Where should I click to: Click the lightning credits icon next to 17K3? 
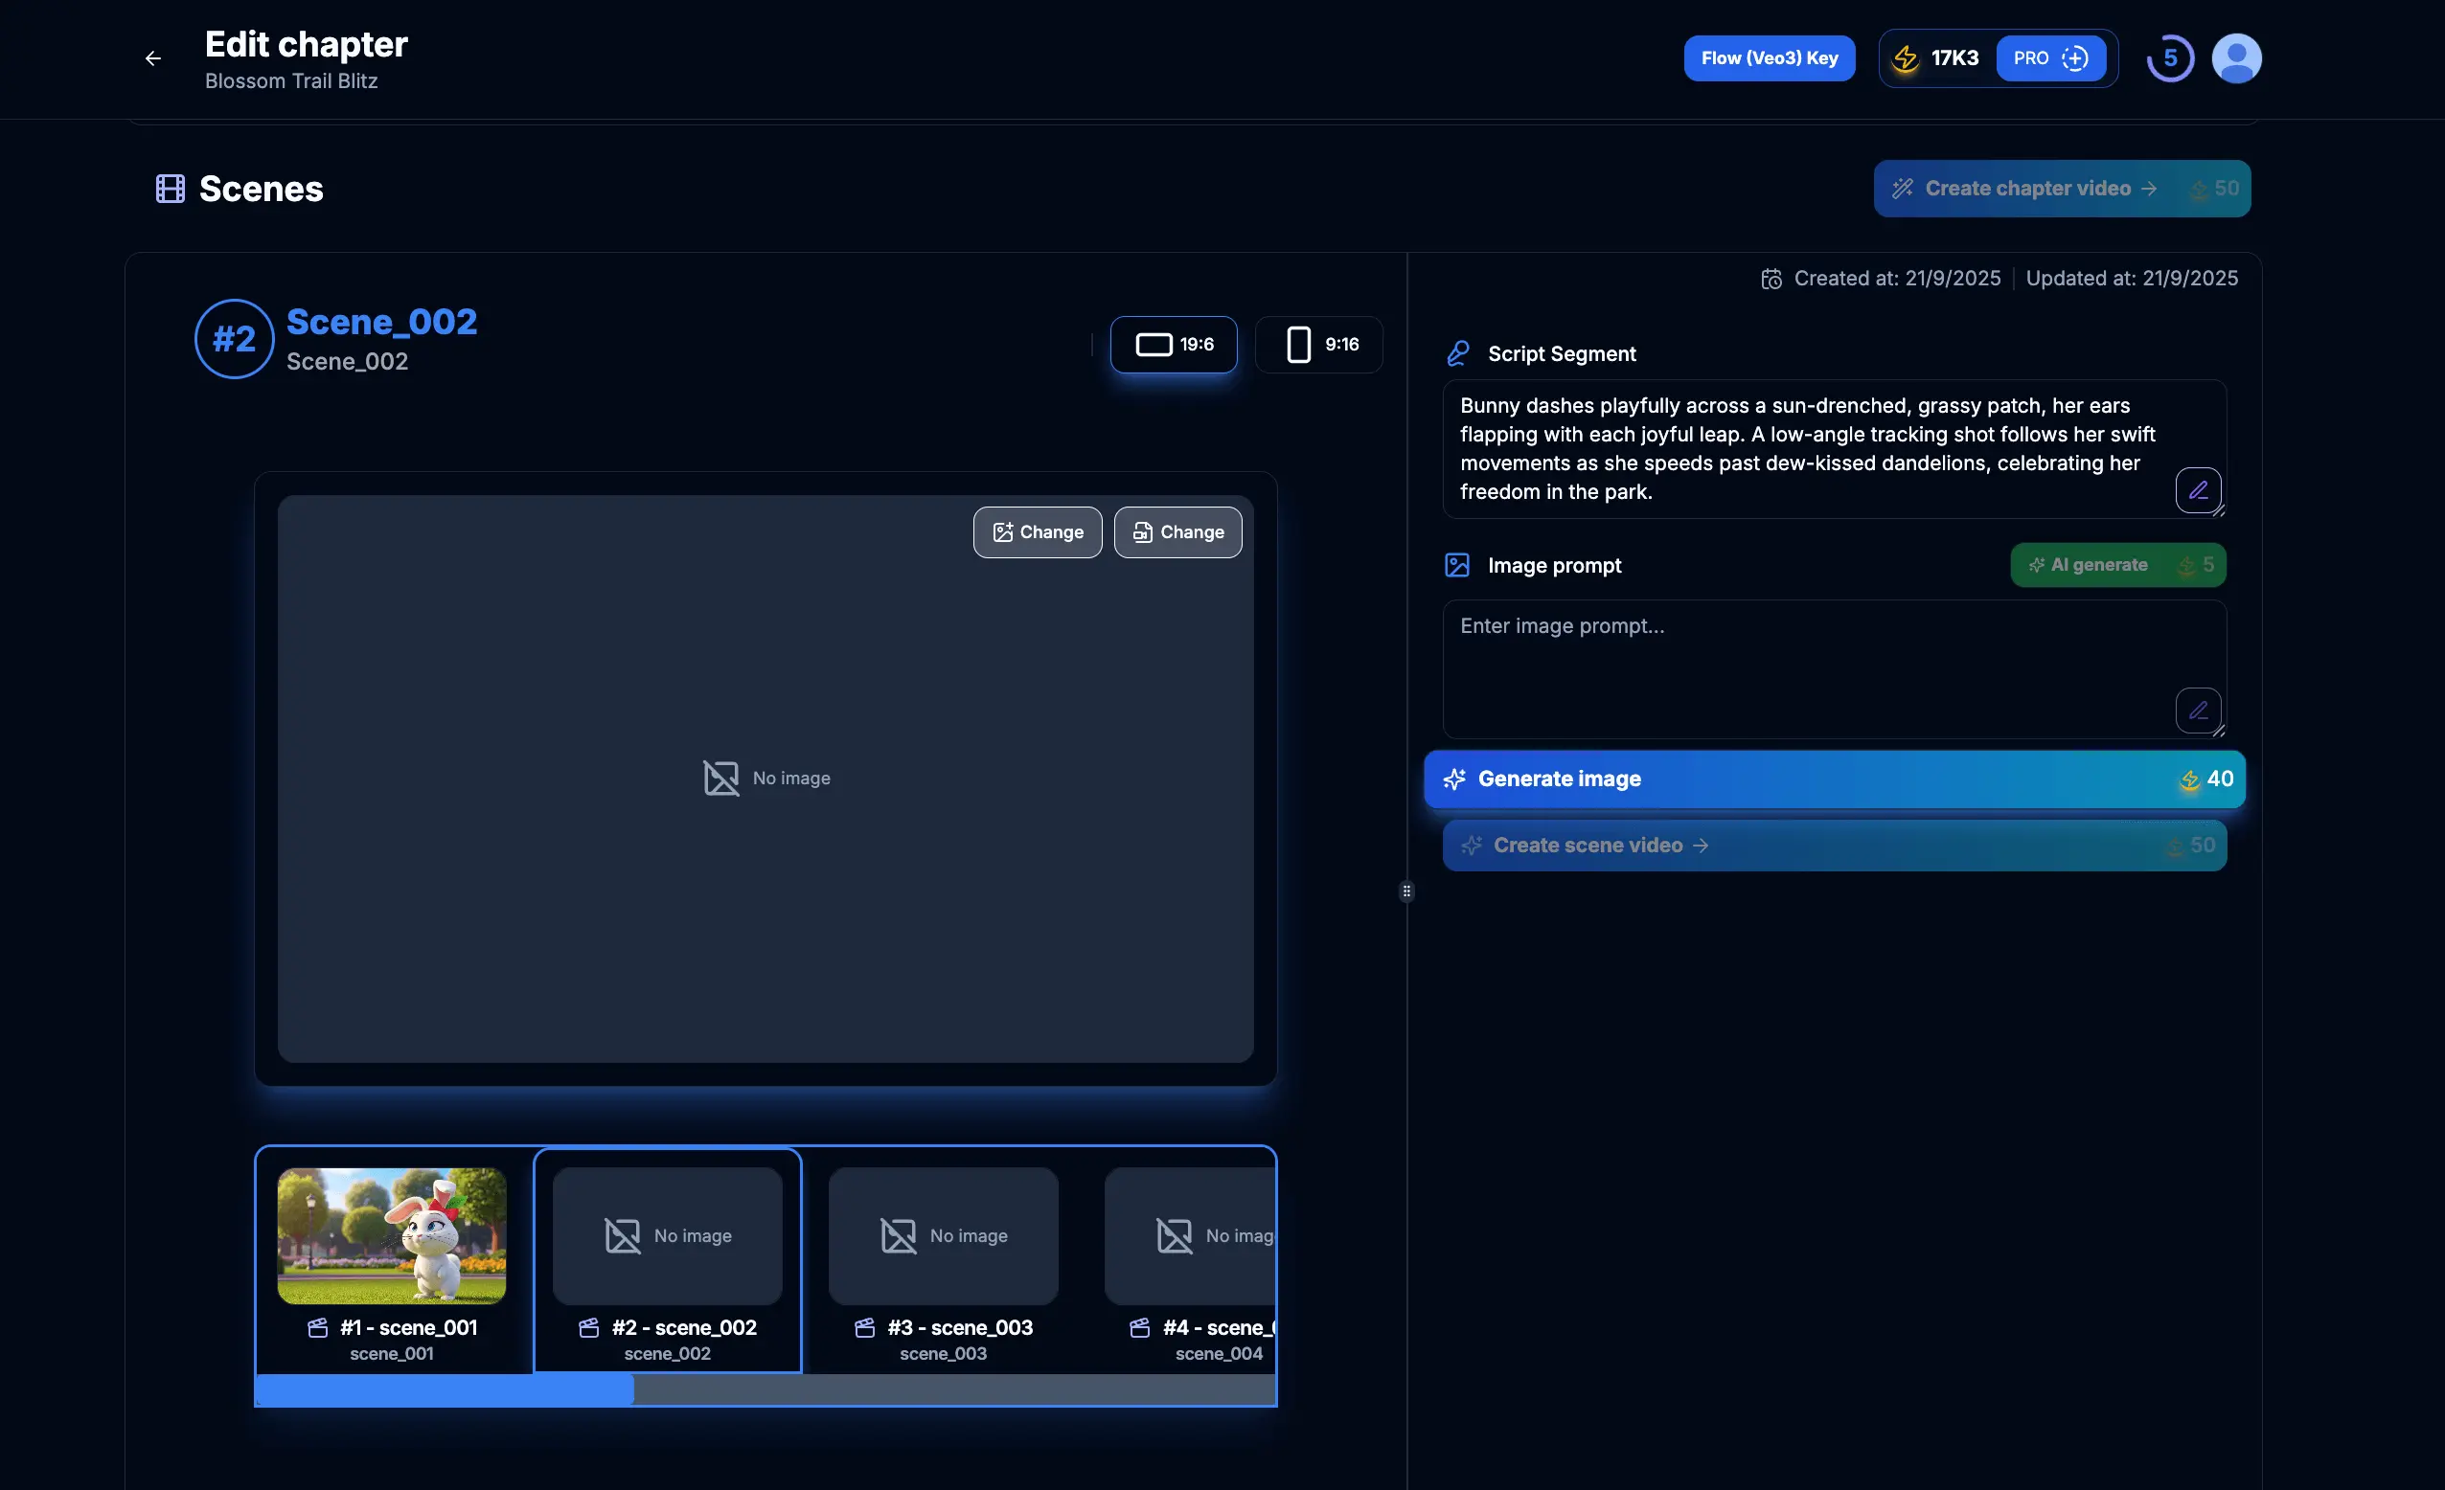tap(1906, 58)
